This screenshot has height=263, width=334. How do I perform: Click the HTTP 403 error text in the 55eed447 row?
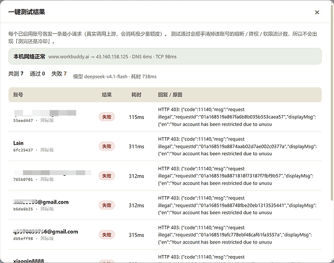(237, 117)
